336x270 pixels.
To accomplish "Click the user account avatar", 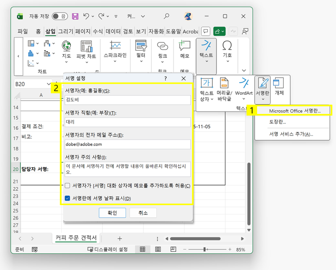I will click(188, 16).
